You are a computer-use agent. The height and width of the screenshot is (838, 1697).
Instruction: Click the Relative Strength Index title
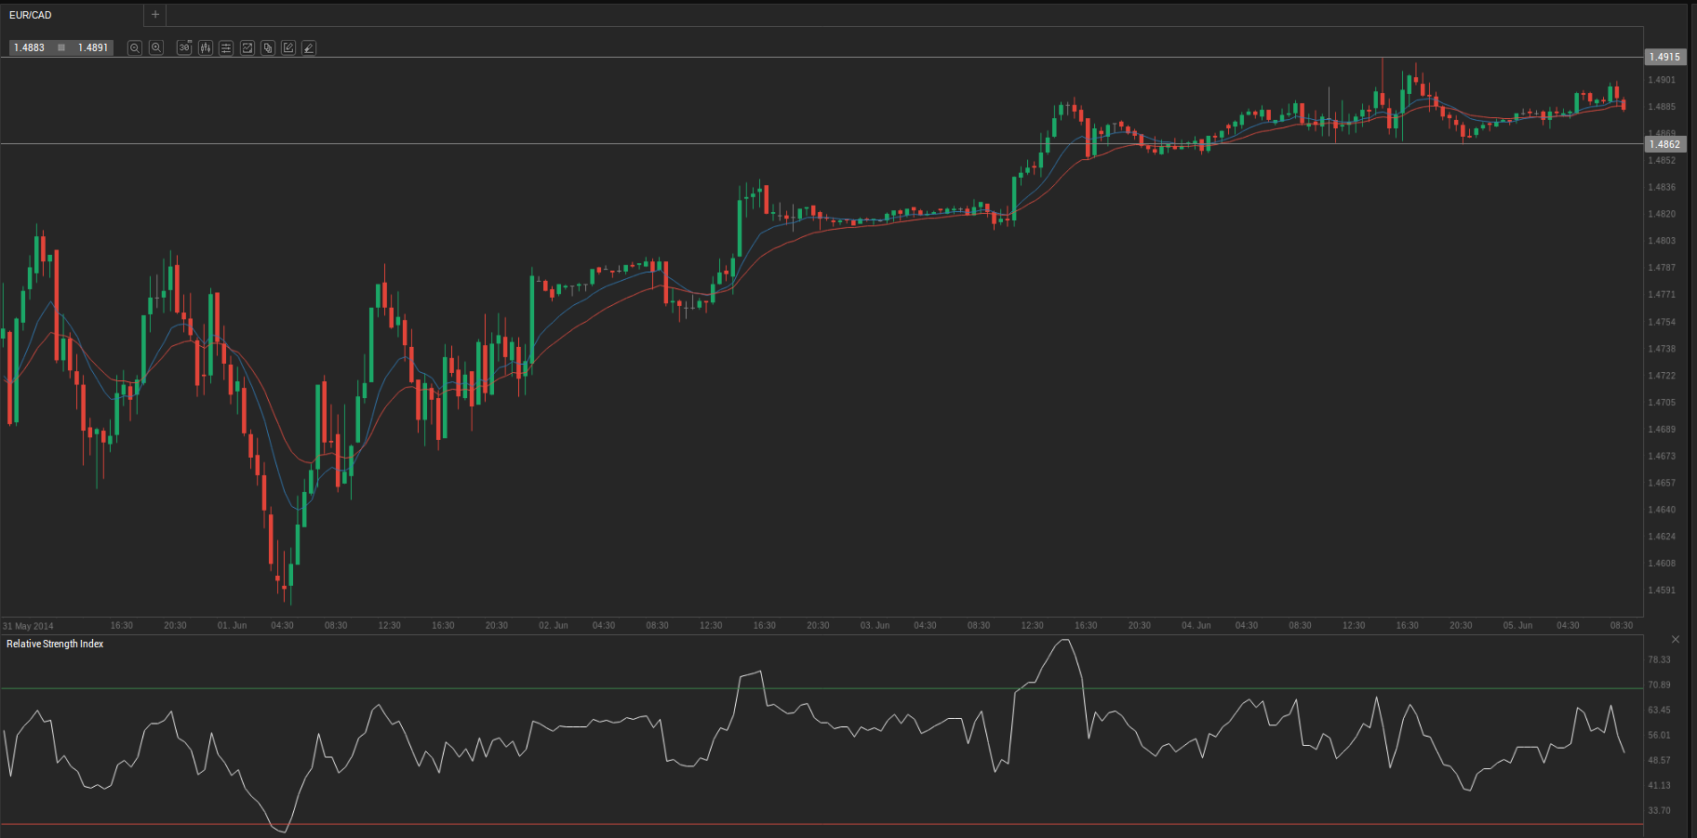click(x=55, y=644)
